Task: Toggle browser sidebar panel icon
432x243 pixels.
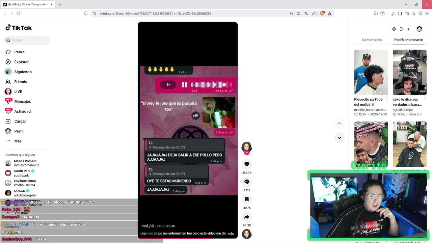Action: click(400, 13)
